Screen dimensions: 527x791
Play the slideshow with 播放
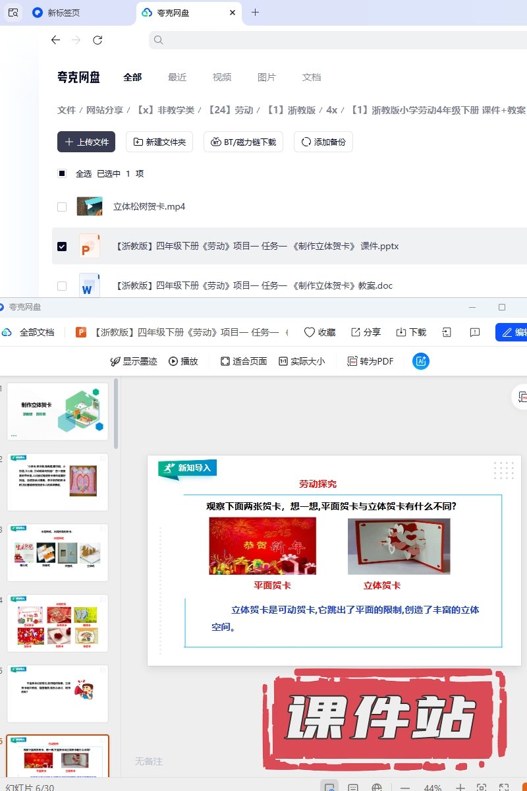point(183,361)
